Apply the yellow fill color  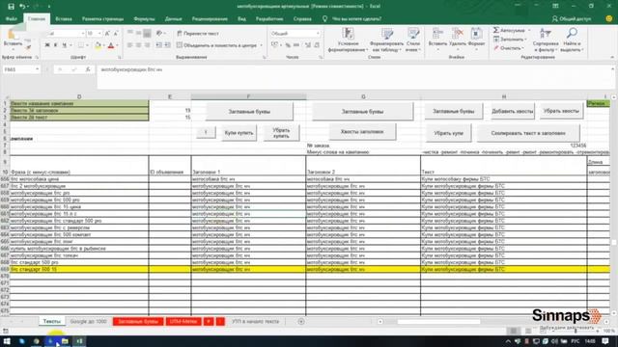point(98,45)
